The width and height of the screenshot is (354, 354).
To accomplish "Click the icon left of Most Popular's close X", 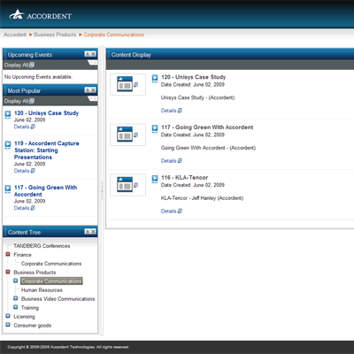I will pyautogui.click(x=88, y=90).
